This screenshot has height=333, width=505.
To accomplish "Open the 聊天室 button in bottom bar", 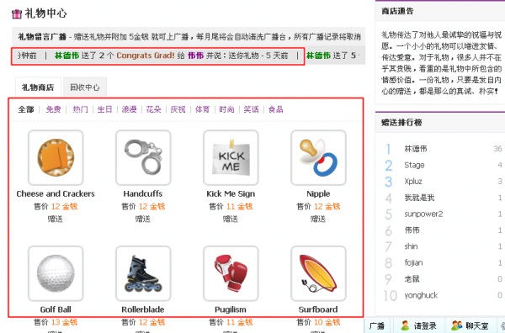I will tap(470, 325).
